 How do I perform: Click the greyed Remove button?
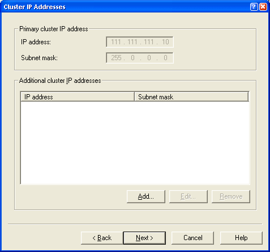231,196
